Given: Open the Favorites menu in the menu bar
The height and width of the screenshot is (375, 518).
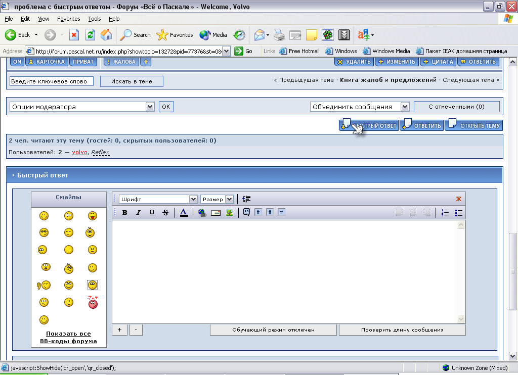Looking at the screenshot, I should [68, 19].
